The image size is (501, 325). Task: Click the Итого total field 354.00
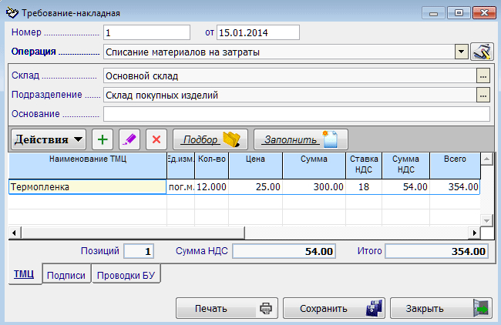tap(436, 251)
